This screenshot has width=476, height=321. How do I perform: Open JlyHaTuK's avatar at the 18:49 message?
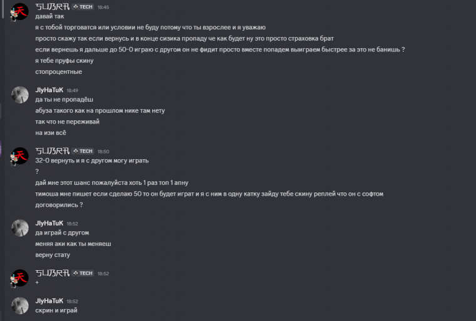20,95
